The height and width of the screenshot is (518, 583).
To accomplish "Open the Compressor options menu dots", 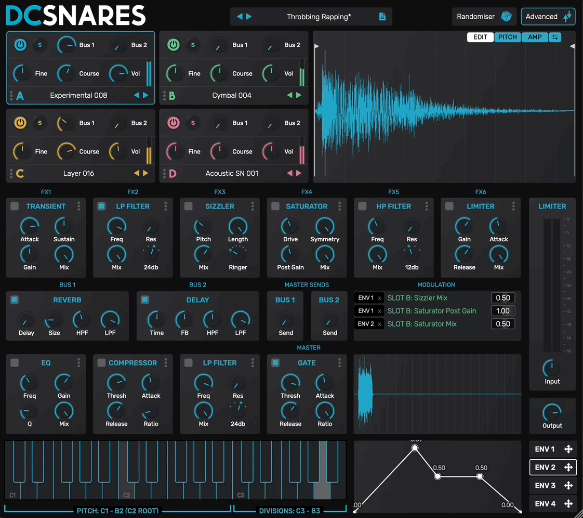I will [x=166, y=363].
